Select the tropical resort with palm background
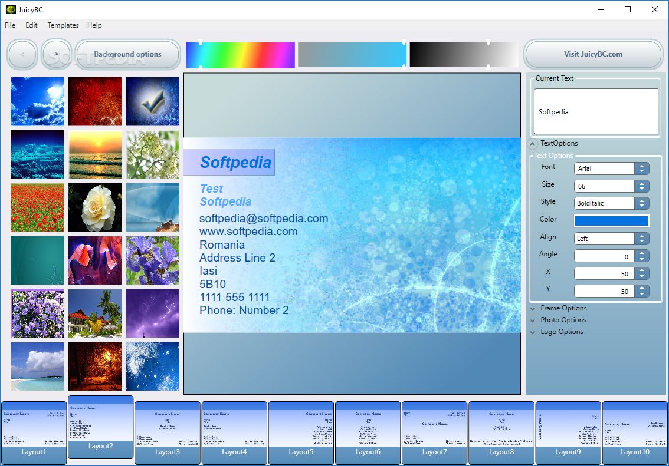 tap(95, 313)
